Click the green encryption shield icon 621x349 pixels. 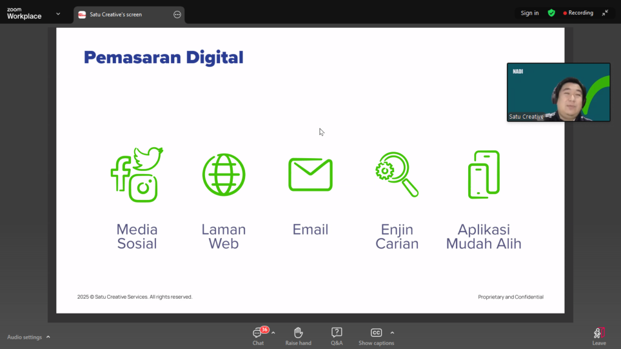click(551, 13)
